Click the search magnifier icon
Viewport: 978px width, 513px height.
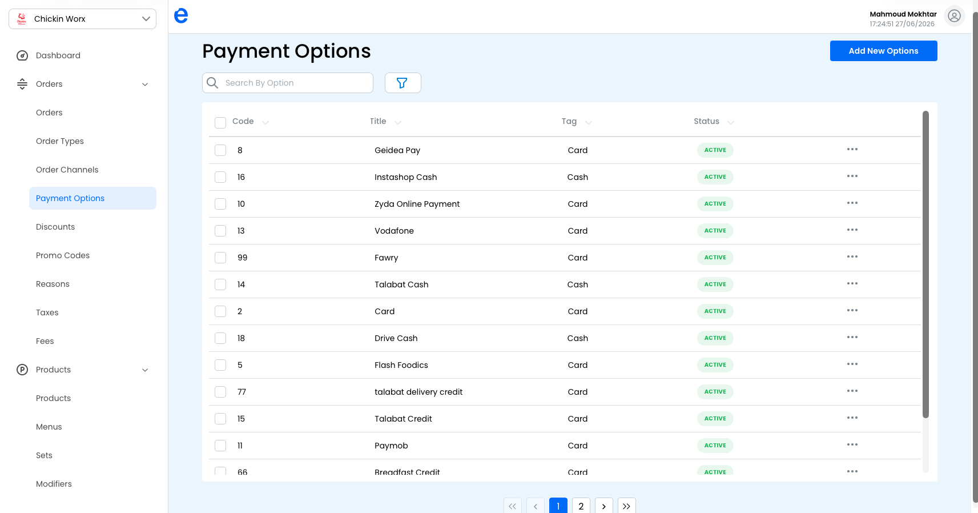(212, 83)
